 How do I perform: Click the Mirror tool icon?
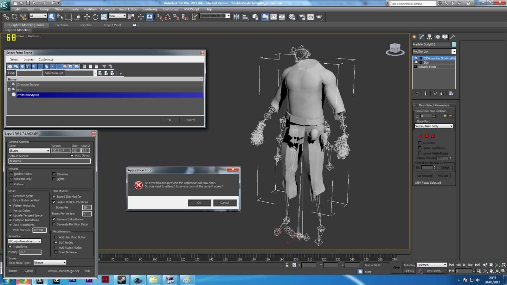tap(236, 17)
